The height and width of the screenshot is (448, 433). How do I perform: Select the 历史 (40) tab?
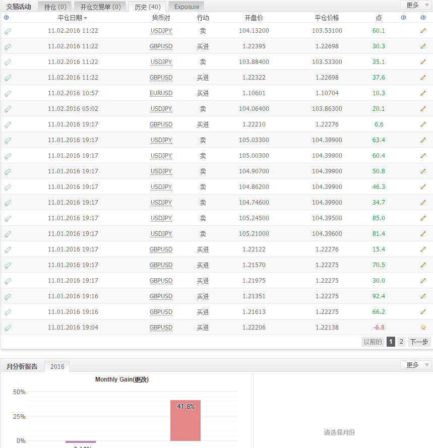point(148,7)
